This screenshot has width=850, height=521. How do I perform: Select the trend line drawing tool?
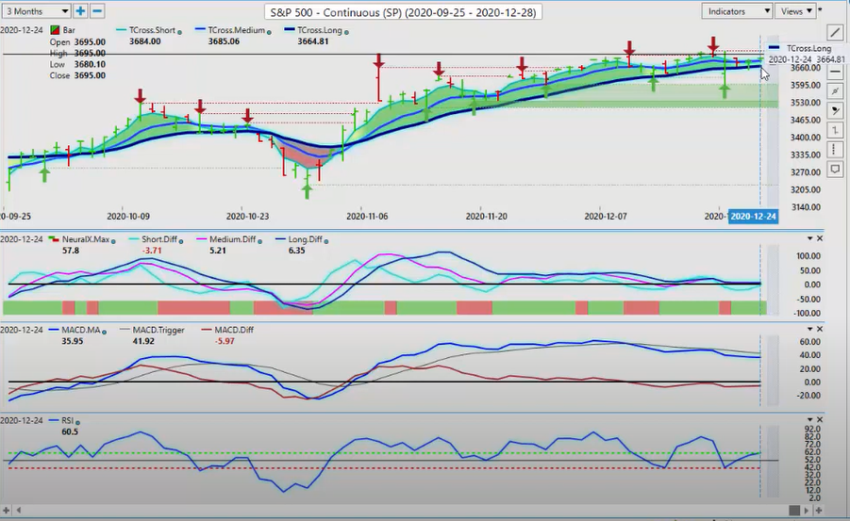click(835, 32)
